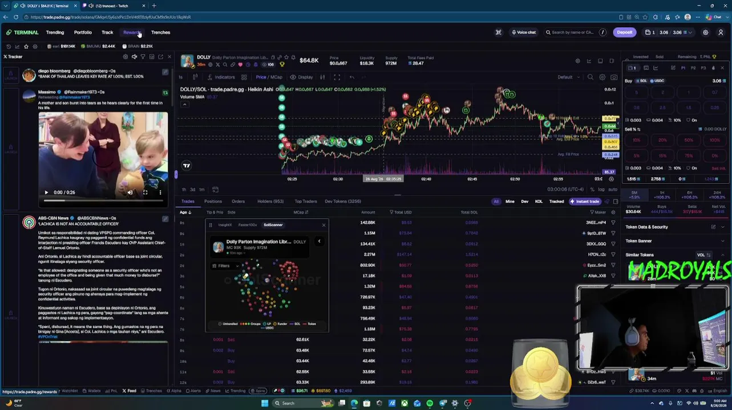Close the SolScanner bubble map popup
This screenshot has height=410, width=732.
click(x=323, y=225)
